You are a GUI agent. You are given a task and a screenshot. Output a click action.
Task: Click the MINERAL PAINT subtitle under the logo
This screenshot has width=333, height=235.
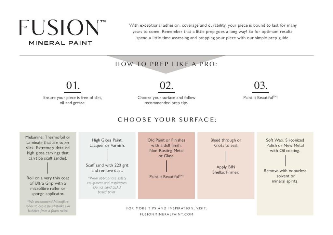point(60,43)
